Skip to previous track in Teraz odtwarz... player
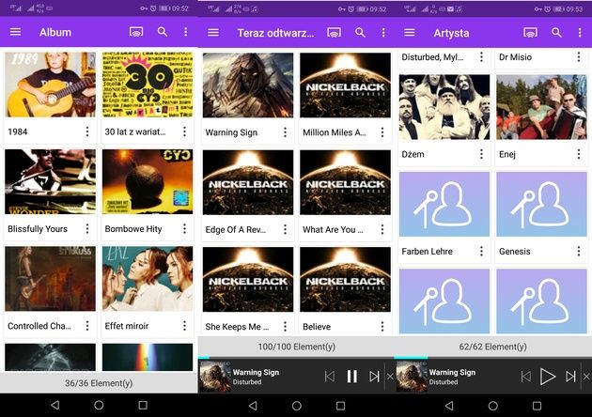This screenshot has width=592, height=417. [x=330, y=377]
